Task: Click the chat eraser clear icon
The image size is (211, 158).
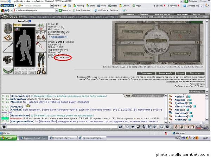Action: point(127,127)
